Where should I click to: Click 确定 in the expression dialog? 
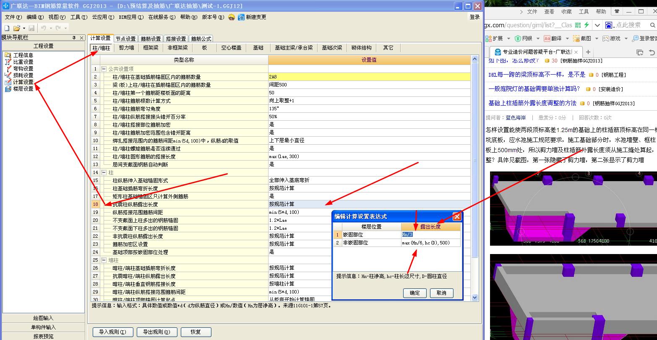pos(415,293)
